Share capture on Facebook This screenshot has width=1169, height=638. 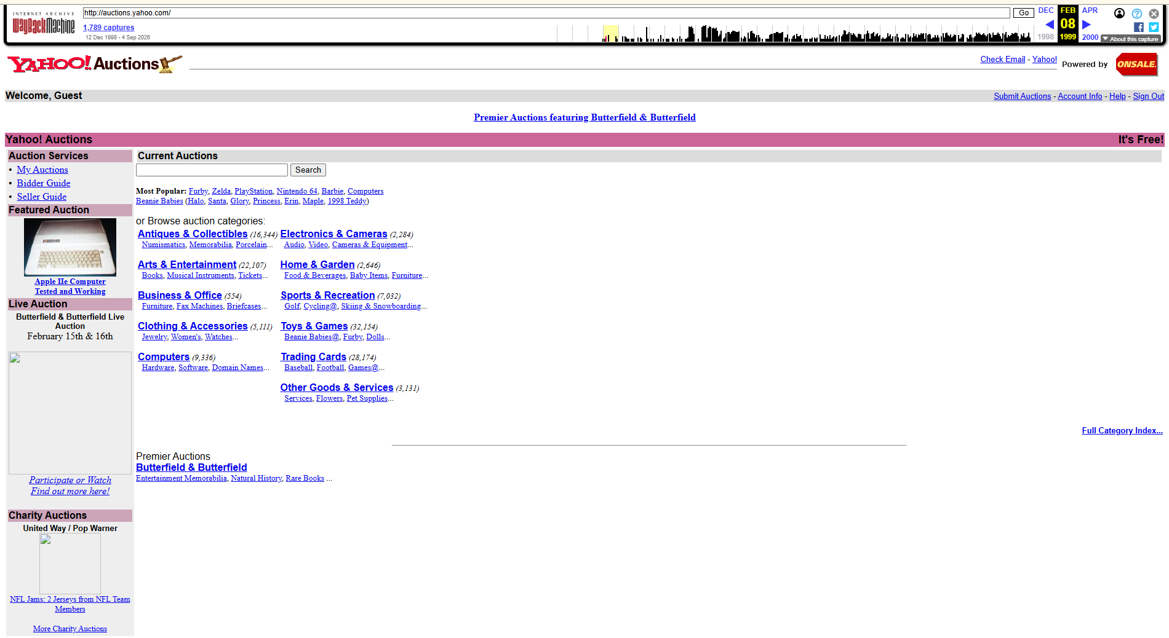click(x=1139, y=27)
